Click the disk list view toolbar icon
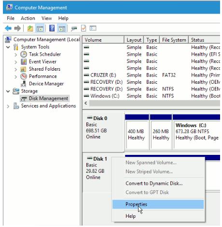Image resolution: width=222 pixels, height=227 pixels. 93,28
